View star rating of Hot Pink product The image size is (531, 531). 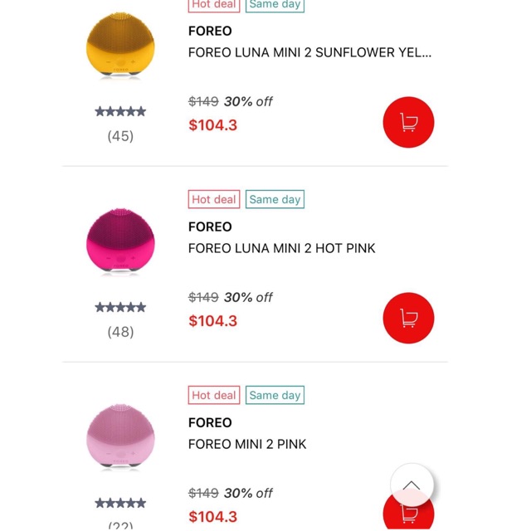(x=120, y=307)
